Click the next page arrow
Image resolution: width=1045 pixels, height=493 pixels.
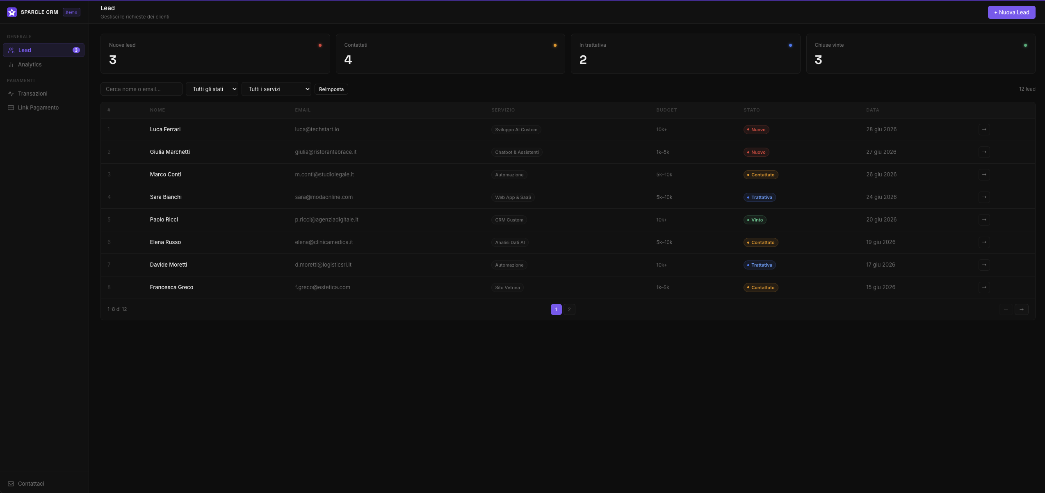pos(1022,309)
